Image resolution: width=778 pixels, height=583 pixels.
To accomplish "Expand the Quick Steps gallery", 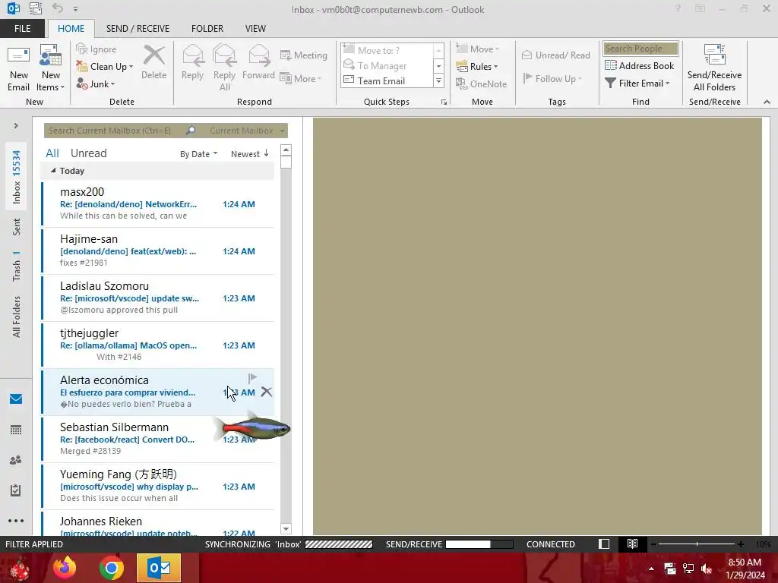I will click(438, 80).
